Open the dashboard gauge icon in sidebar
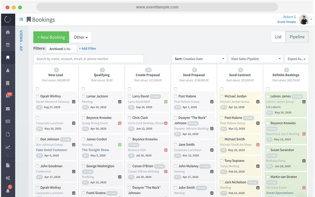Image resolution: width=315 pixels, height=197 pixels. click(8, 32)
